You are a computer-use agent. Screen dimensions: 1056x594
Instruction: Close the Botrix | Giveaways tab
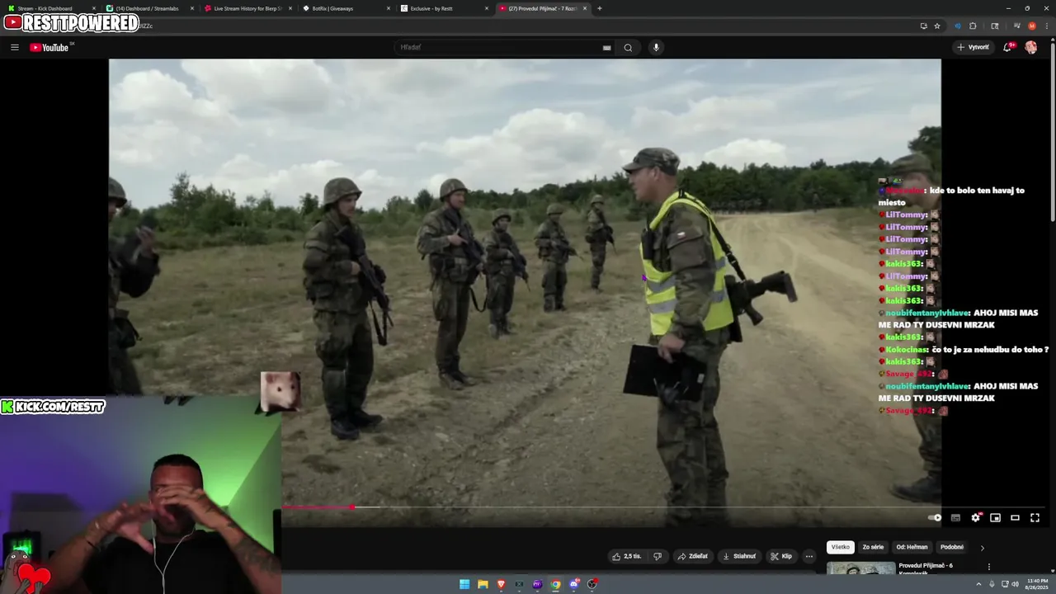tap(389, 8)
